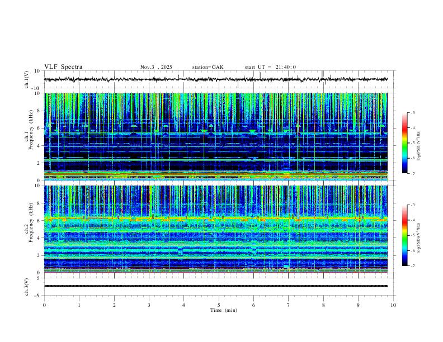Click the "-7" label on ch.2 color bar
Image resolution: width=443 pixels, height=342 pixels.
coord(413,265)
